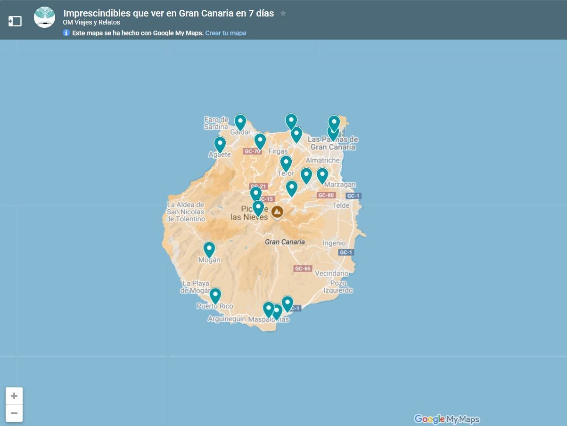Select the pin at Mogán

tap(209, 250)
